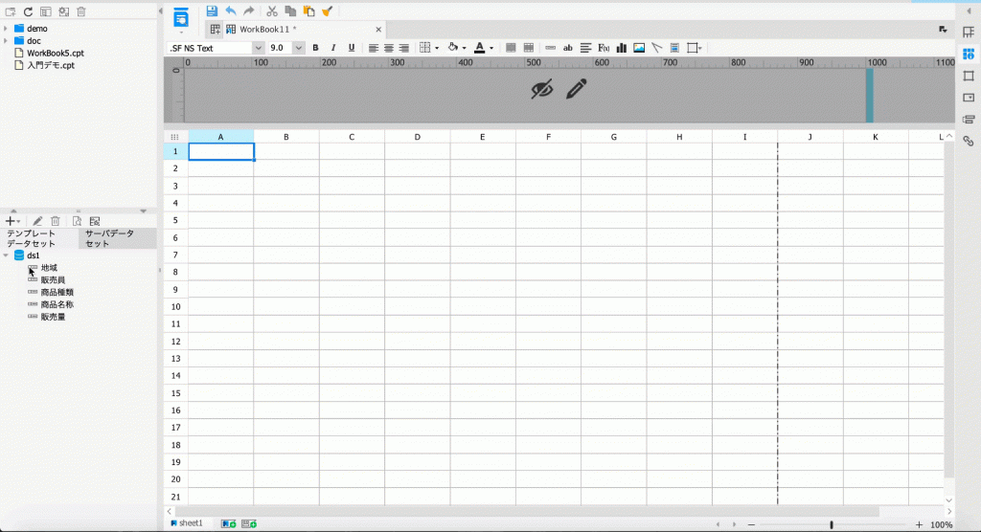Viewport: 981px width, 532px height.
Task: Redo the last undone action
Action: coord(248,11)
